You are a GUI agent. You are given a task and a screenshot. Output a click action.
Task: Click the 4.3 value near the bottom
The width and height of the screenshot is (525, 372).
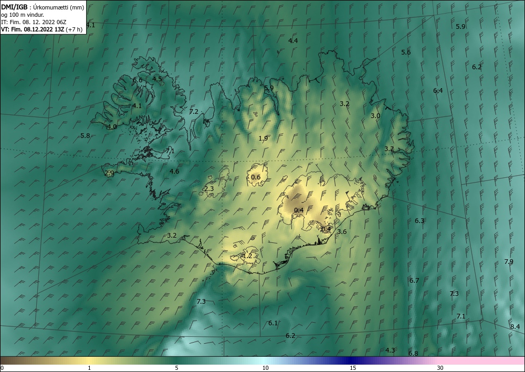[x=390, y=350]
